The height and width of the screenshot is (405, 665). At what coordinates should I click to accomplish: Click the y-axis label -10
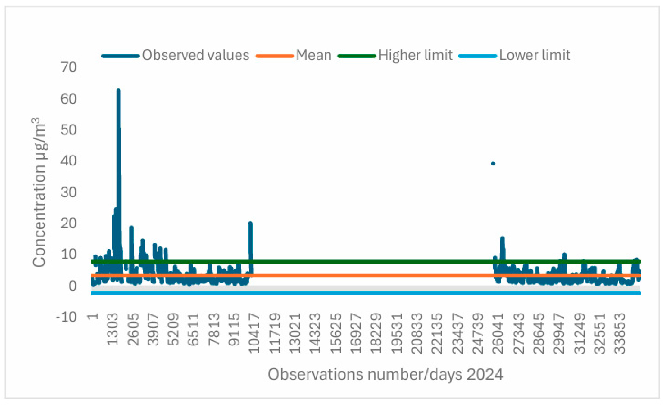pyautogui.click(x=66, y=317)
